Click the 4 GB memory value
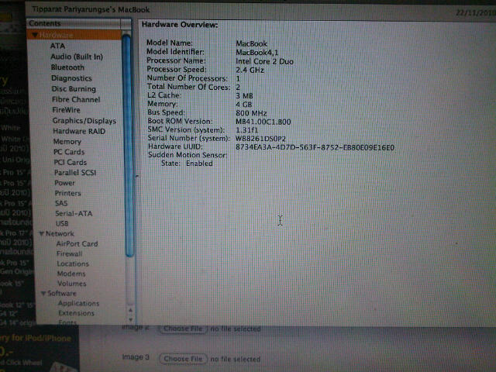The image size is (496, 372). pyautogui.click(x=243, y=105)
